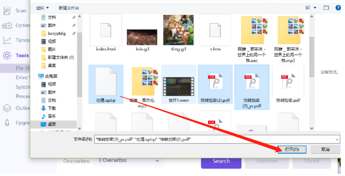Open Drive submenu item in sidebar
This screenshot has height=176, width=345.
(23, 78)
